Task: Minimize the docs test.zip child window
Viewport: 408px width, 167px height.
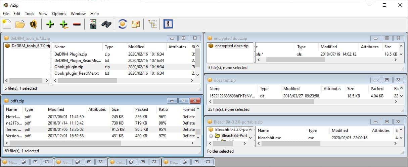Action: [376, 80]
